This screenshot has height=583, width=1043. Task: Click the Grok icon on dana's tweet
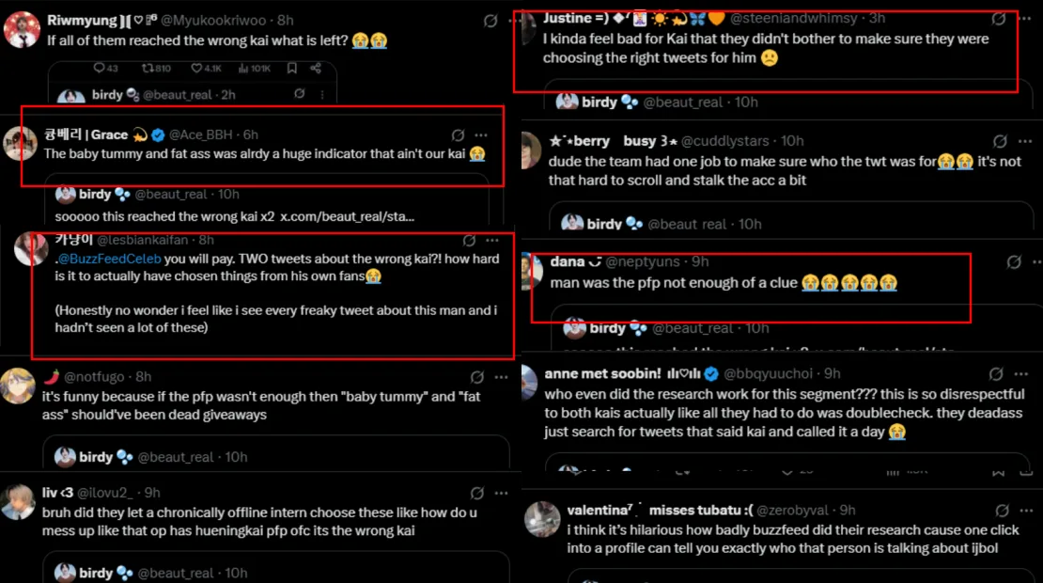tap(1014, 262)
